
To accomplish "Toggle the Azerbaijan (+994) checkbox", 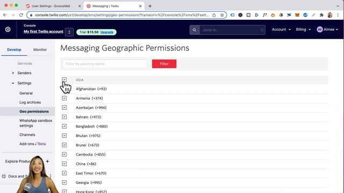I will click(64, 107).
